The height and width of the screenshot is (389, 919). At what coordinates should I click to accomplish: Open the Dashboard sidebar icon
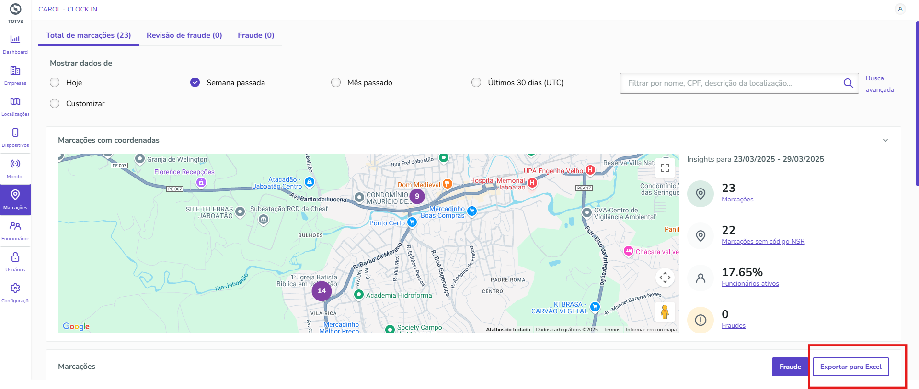point(15,44)
